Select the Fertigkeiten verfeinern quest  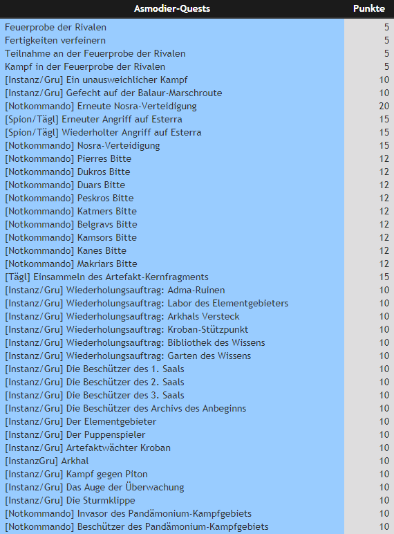[x=55, y=41]
